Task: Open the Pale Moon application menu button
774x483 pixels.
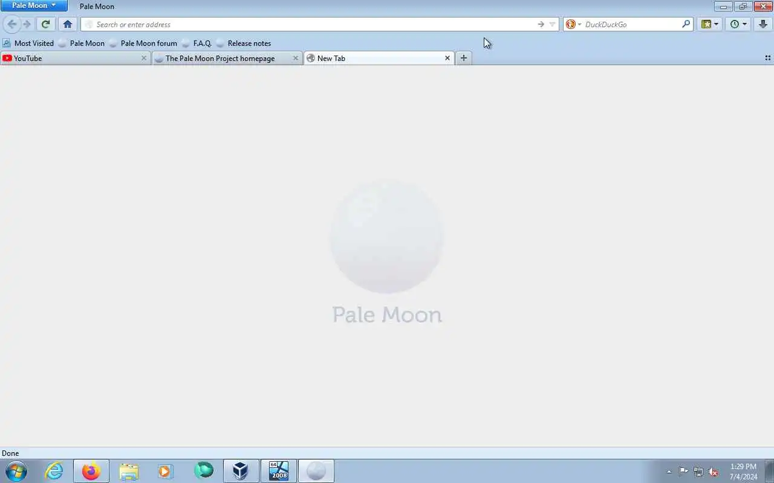Action: tap(34, 5)
